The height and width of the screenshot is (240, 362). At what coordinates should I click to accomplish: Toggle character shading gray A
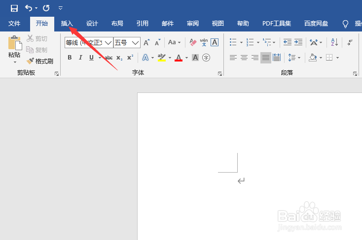coord(195,58)
